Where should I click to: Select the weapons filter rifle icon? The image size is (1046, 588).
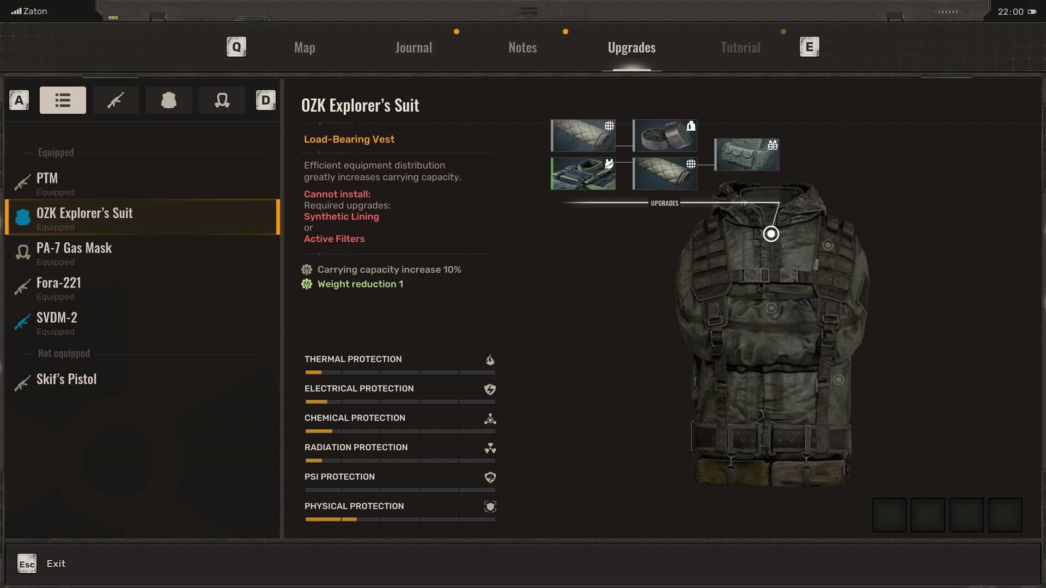(x=115, y=100)
